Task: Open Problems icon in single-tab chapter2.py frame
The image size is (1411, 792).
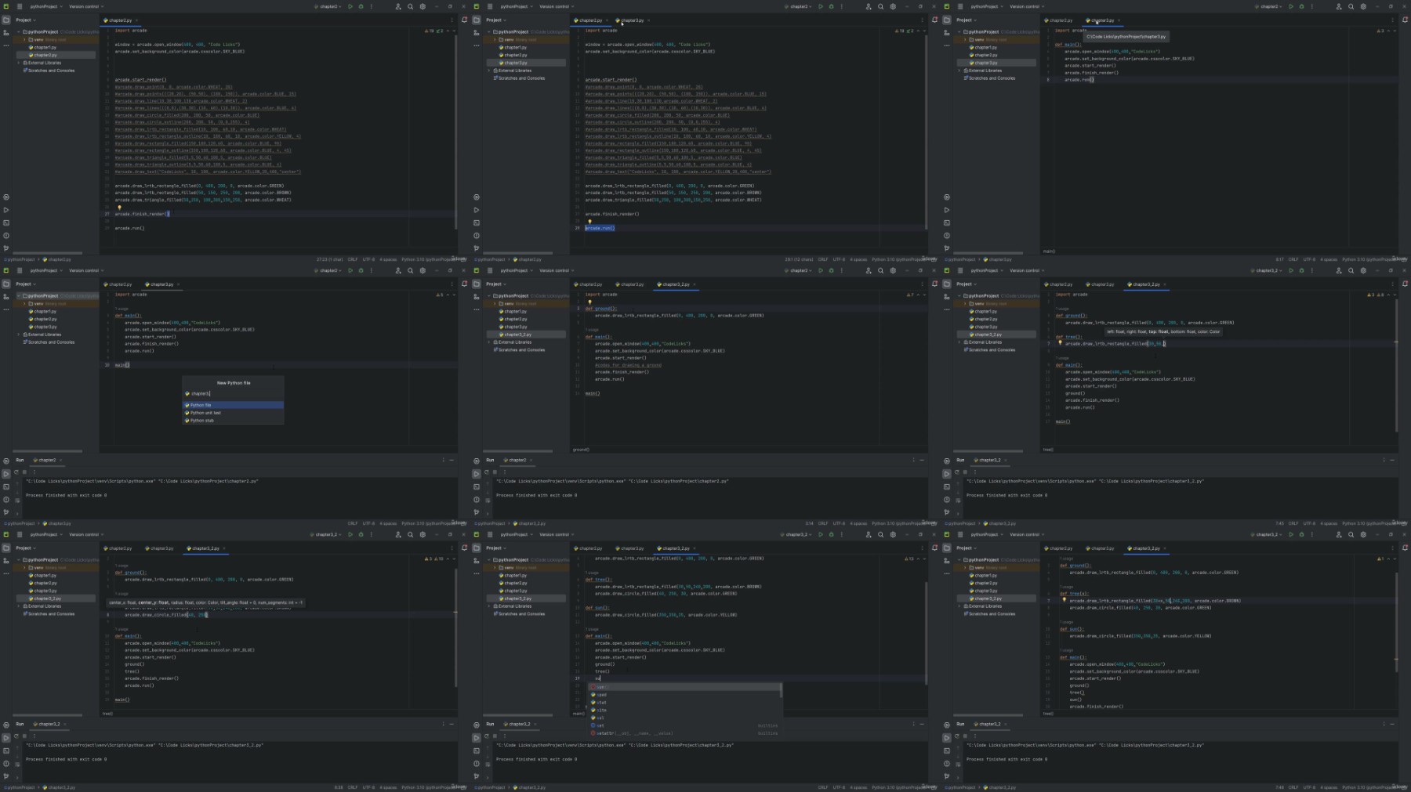Action: tap(6, 235)
